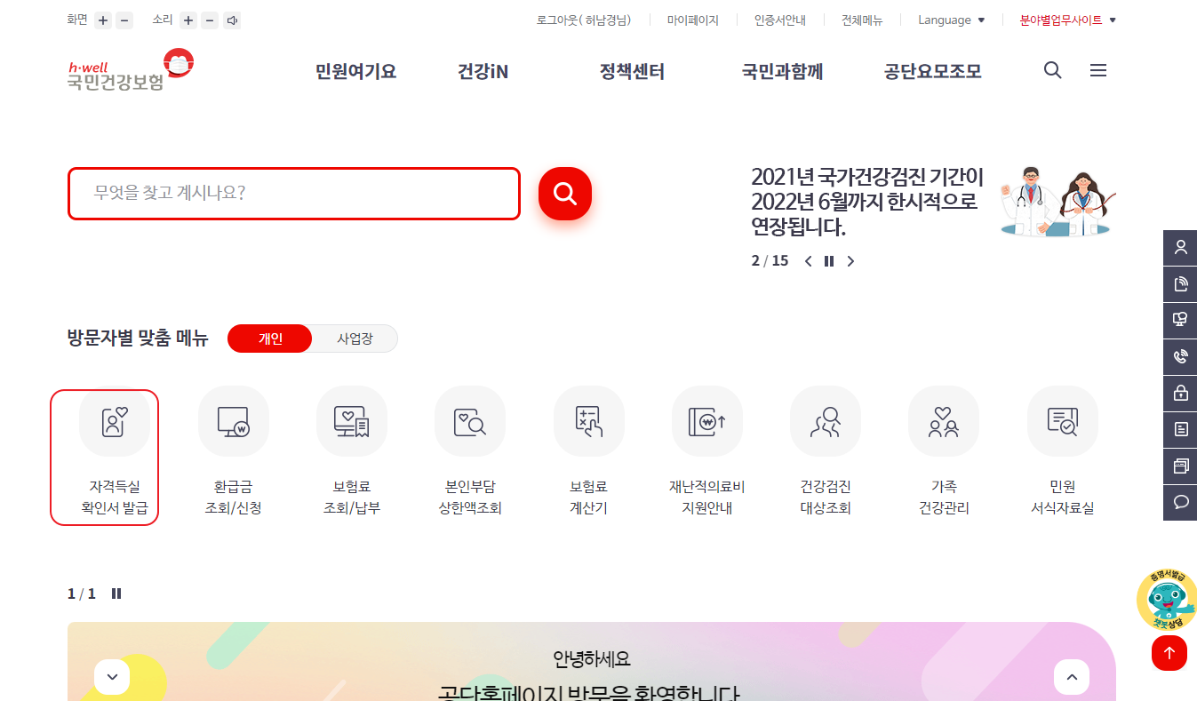Viewport: 1197px width, 701px height.
Task: Open 재난적의료비 지원안내 icon
Action: coord(706,451)
